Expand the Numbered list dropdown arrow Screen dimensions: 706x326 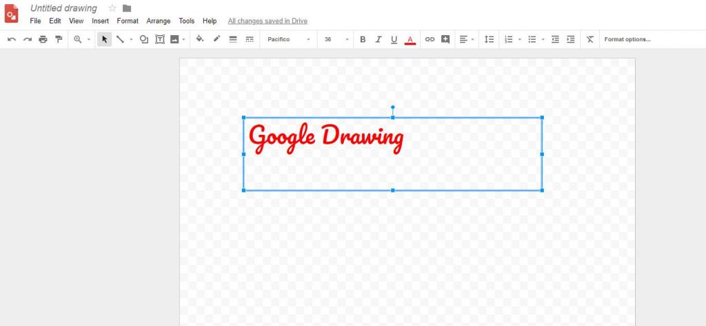pyautogui.click(x=520, y=39)
